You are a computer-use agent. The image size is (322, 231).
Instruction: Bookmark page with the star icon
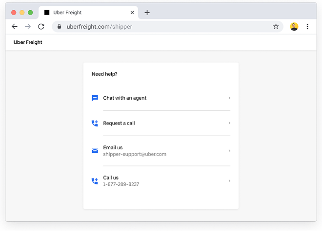[276, 27]
